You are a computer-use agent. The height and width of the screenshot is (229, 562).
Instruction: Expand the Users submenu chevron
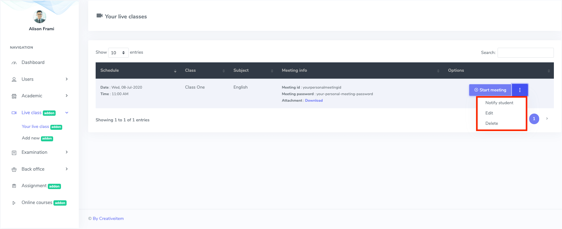click(x=67, y=79)
